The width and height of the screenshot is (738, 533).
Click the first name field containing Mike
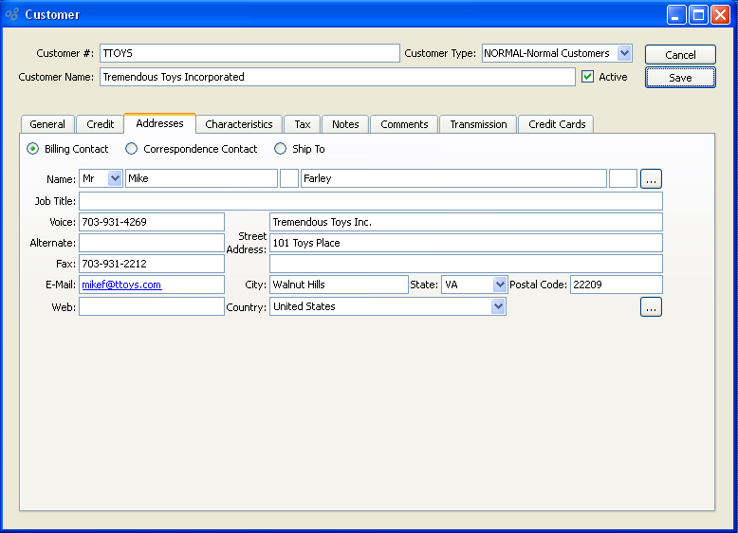(x=201, y=178)
